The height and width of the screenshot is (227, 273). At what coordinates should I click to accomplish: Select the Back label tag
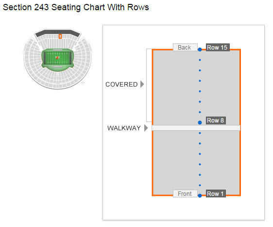point(185,47)
